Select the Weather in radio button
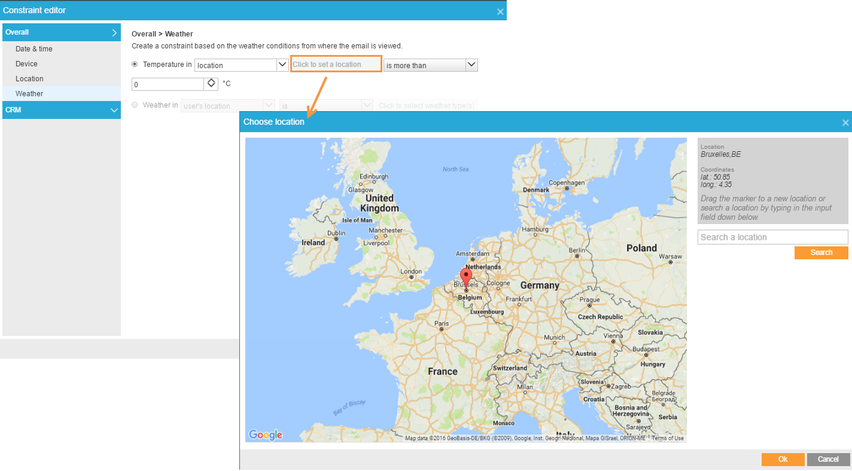The image size is (852, 471). pyautogui.click(x=135, y=105)
